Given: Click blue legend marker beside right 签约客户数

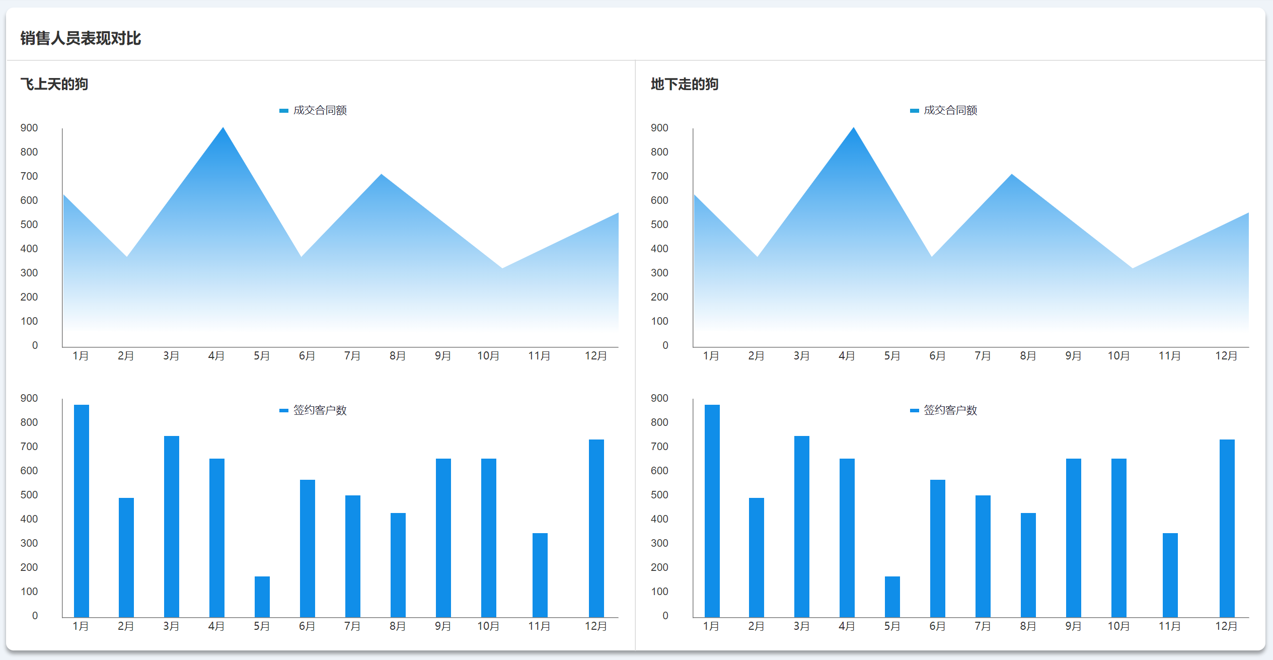Looking at the screenshot, I should [x=914, y=411].
